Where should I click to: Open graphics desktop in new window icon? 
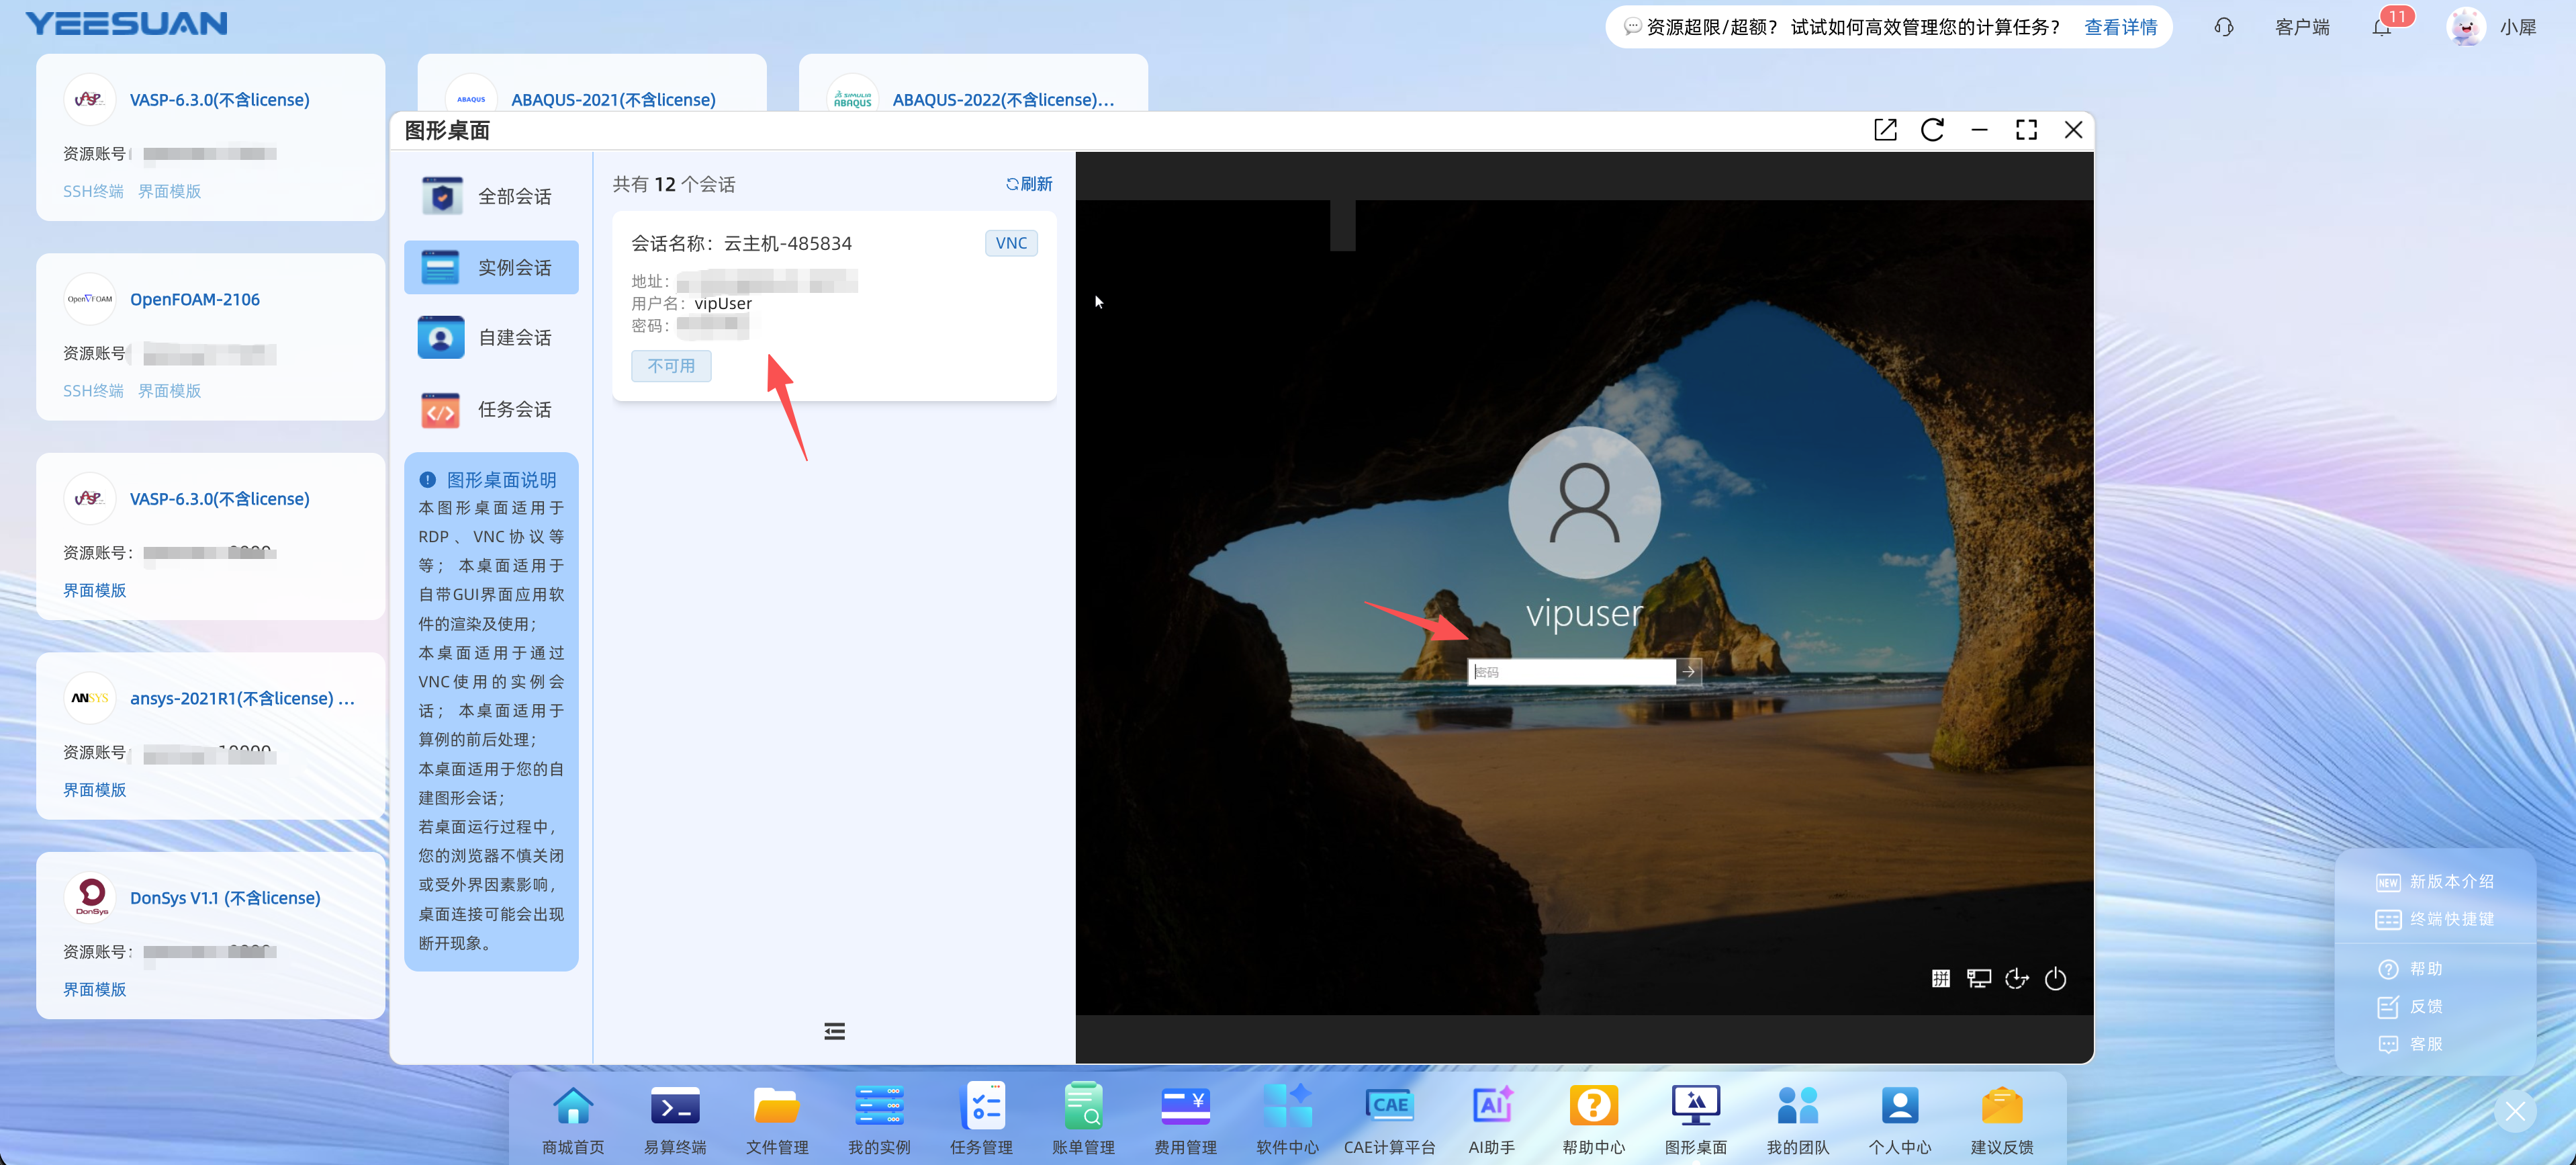point(1884,130)
